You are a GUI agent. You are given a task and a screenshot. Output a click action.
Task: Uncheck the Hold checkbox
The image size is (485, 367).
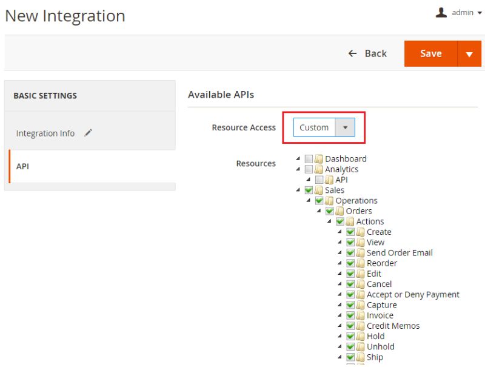(350, 336)
